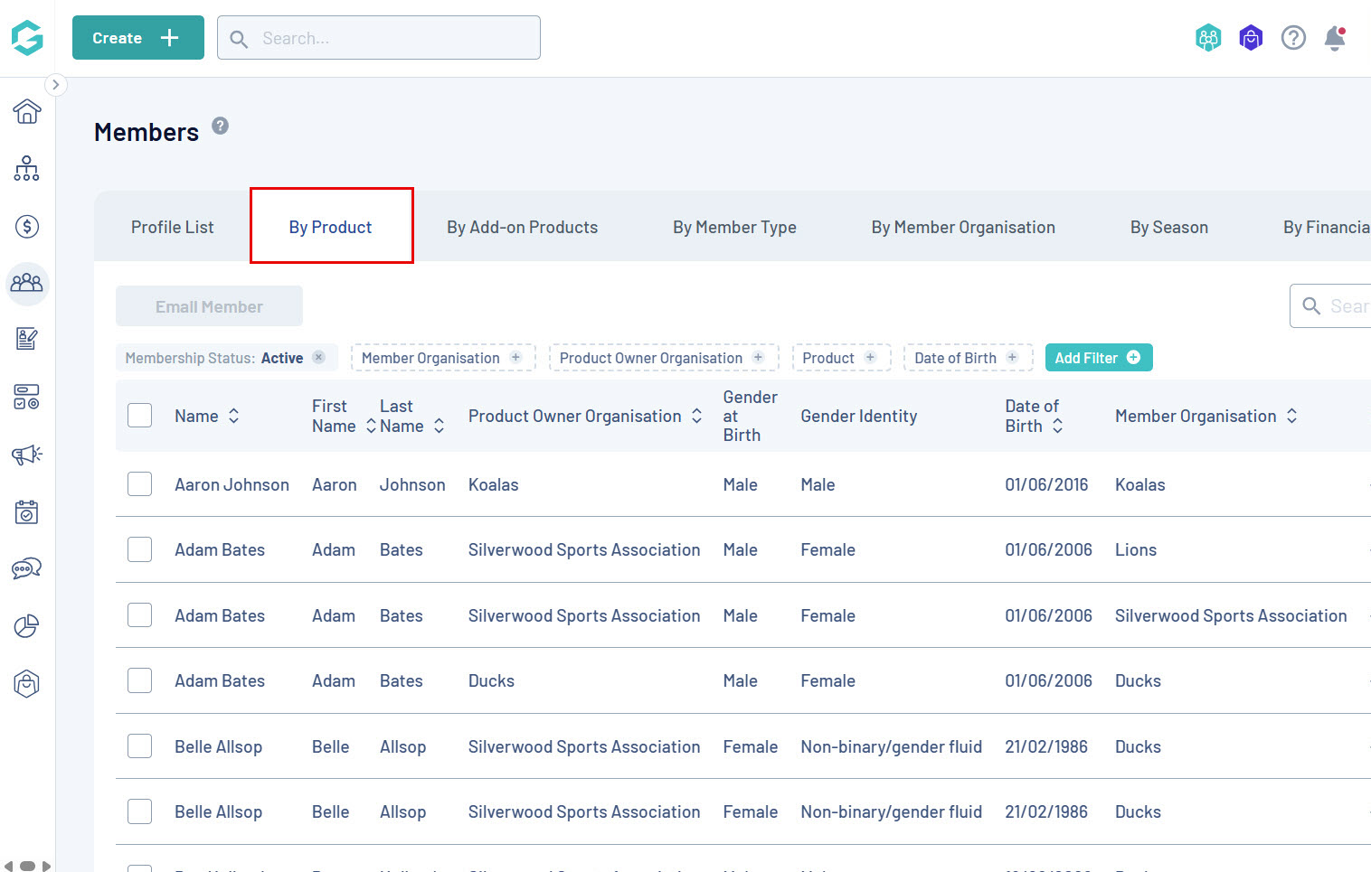
Task: Tick the checkbox for Aaron Johnson
Action: (x=139, y=484)
